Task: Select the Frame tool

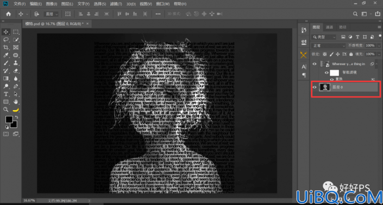Action: coord(16,47)
